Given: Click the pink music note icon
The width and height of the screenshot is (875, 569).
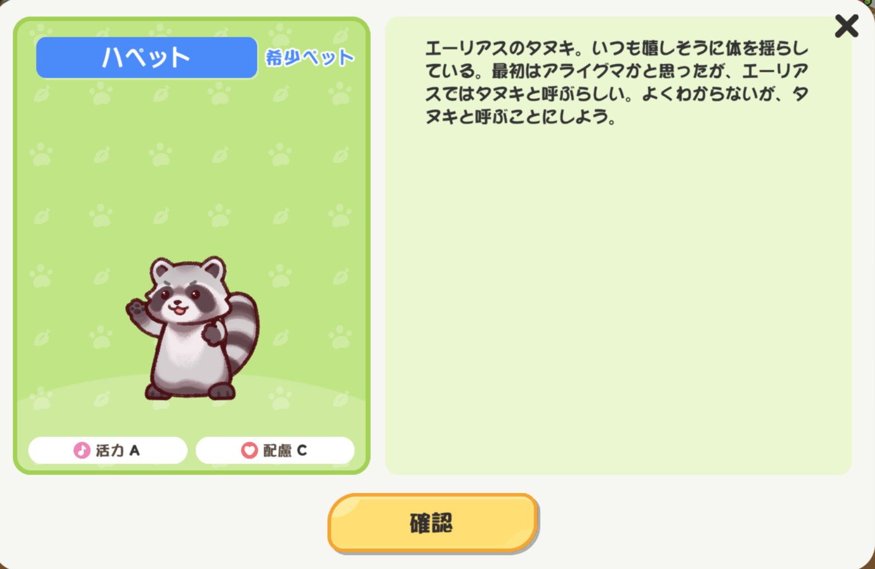Looking at the screenshot, I should (x=82, y=450).
